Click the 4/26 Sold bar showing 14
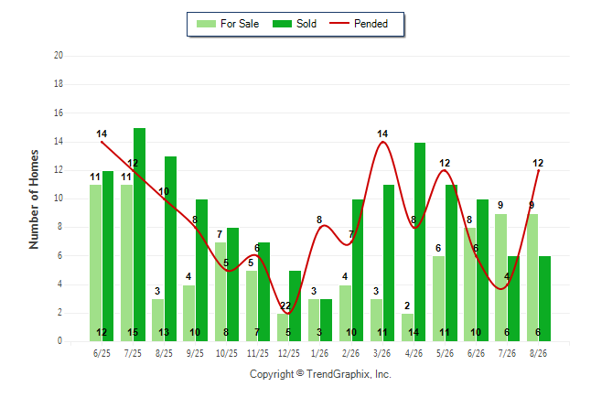Image resolution: width=591 pixels, height=397 pixels. (420, 241)
